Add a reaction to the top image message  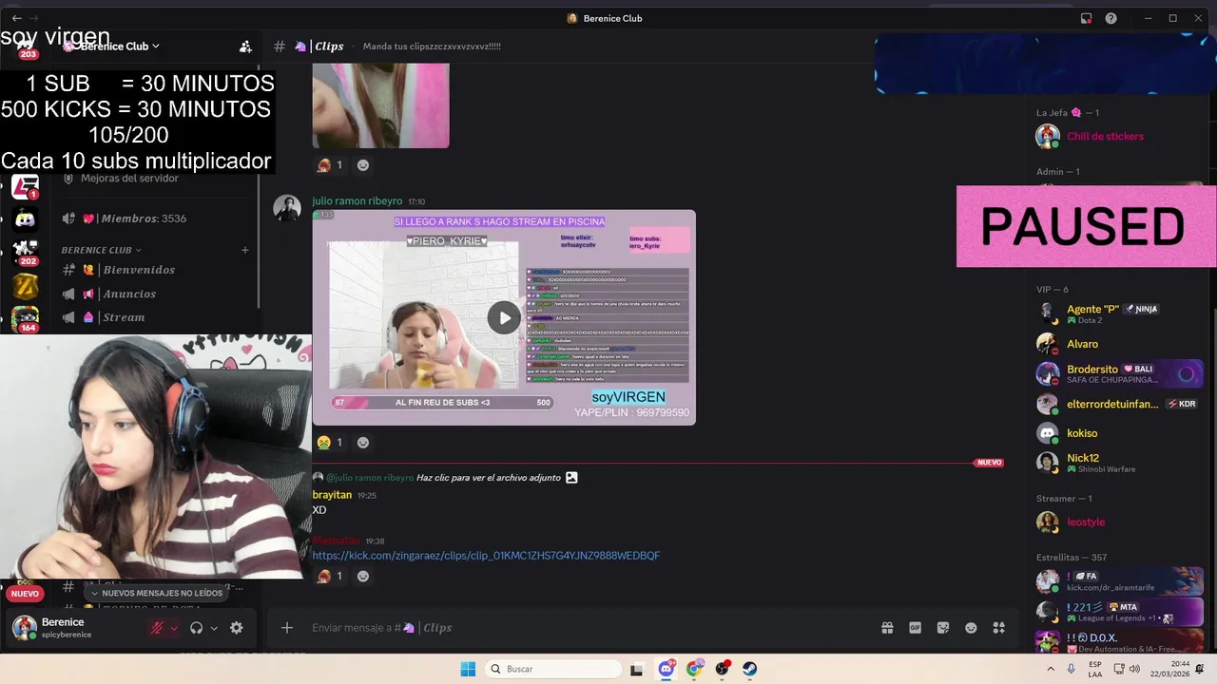pyautogui.click(x=362, y=165)
